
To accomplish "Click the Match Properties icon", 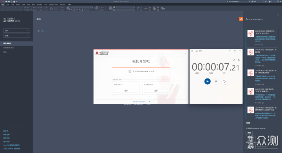I will click(x=111, y=8).
